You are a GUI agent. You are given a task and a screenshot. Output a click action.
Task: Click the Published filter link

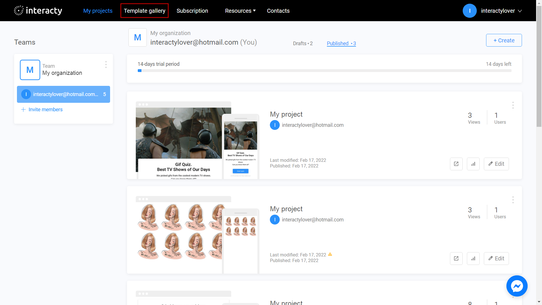341,43
